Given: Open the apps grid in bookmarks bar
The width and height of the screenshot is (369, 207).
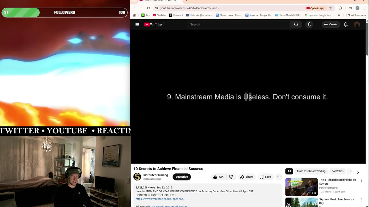Looking at the screenshot, I should (x=134, y=15).
